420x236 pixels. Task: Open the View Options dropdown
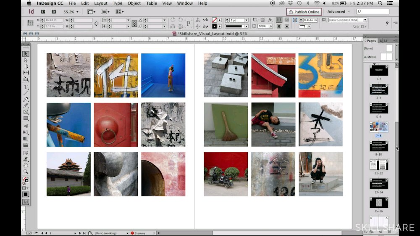pyautogui.click(x=91, y=12)
